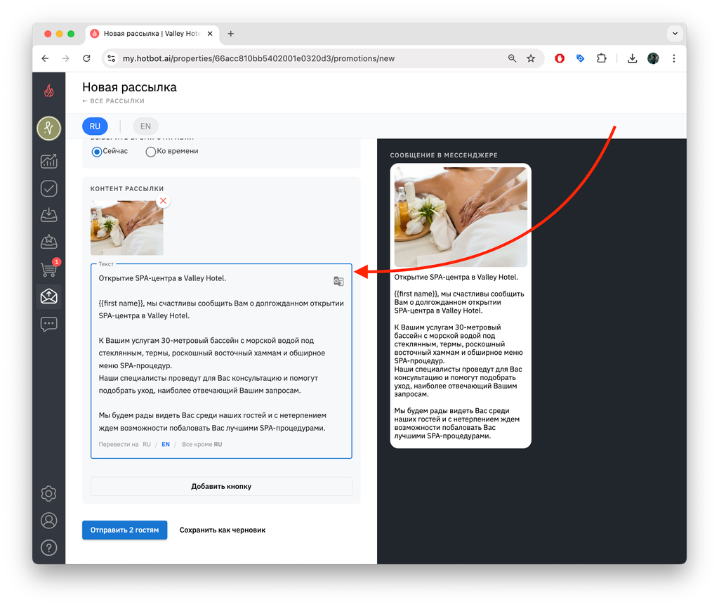Select the Ко времени radio option
Viewport: 719px width, 607px height.
[x=150, y=152]
